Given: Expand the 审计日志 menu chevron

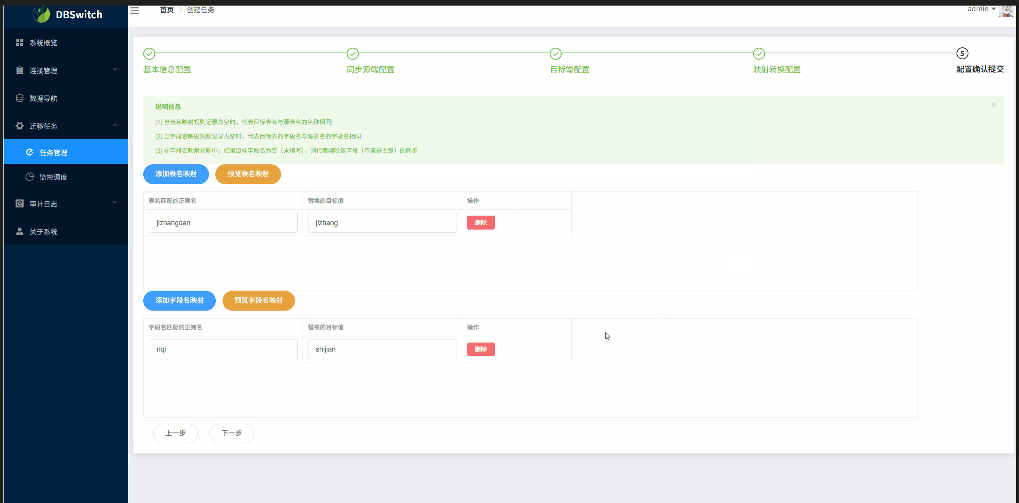Looking at the screenshot, I should click(115, 203).
